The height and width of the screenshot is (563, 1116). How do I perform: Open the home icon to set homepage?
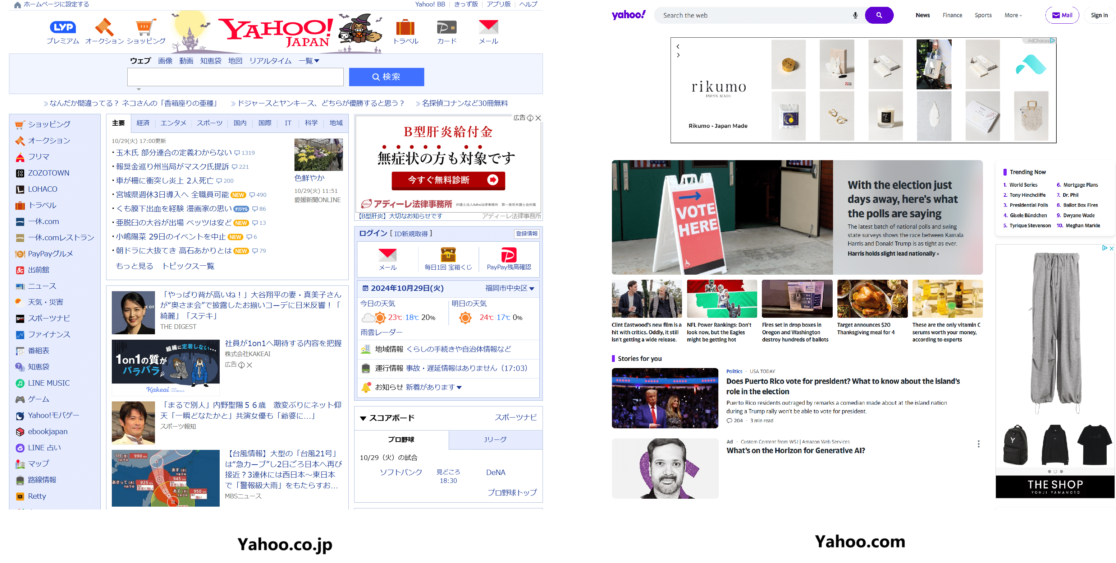point(17,5)
